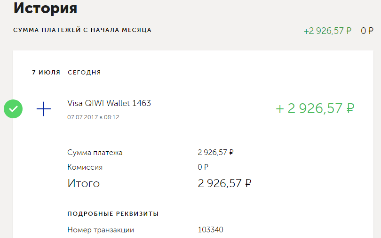Click the monthly expenses total 0 ₽
The image size is (381, 238).
[367, 31]
